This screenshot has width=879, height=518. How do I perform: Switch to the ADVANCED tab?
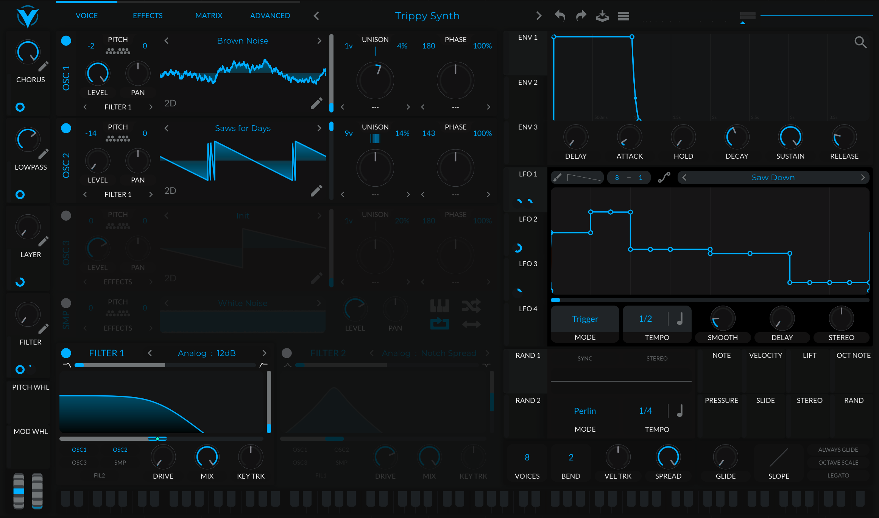pyautogui.click(x=270, y=16)
